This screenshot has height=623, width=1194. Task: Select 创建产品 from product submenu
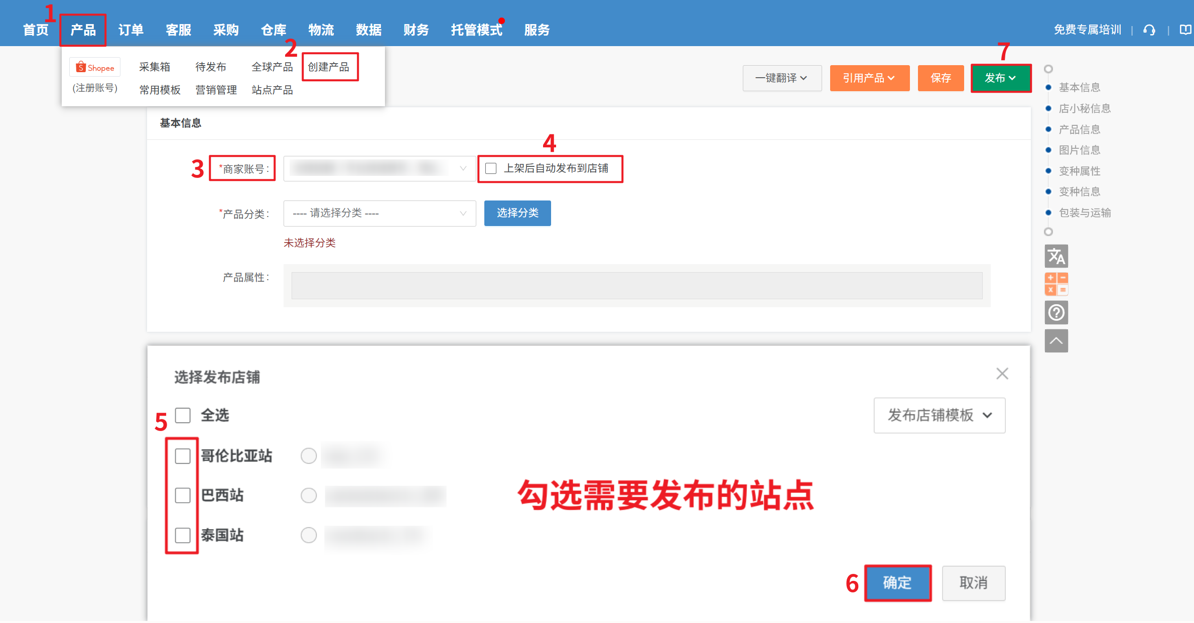pos(329,67)
